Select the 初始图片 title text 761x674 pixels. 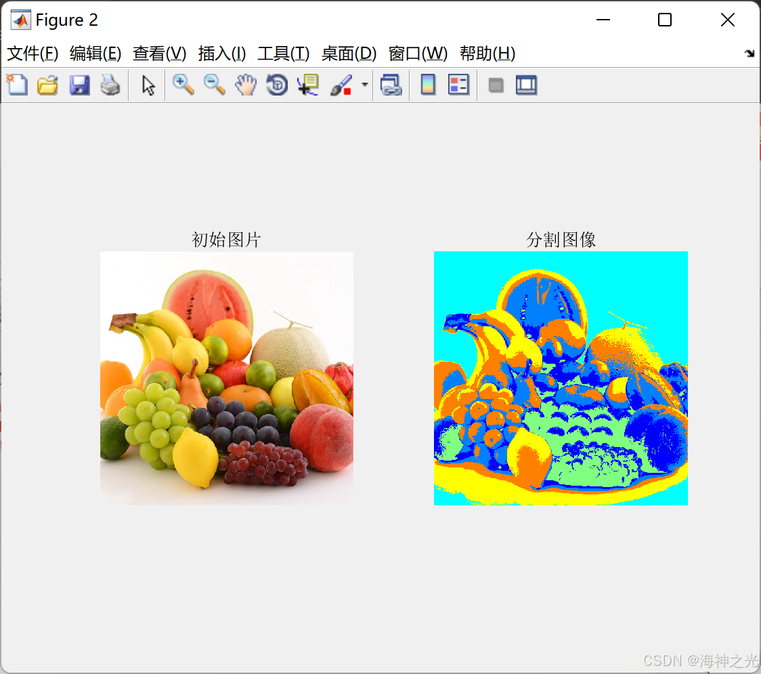(226, 239)
